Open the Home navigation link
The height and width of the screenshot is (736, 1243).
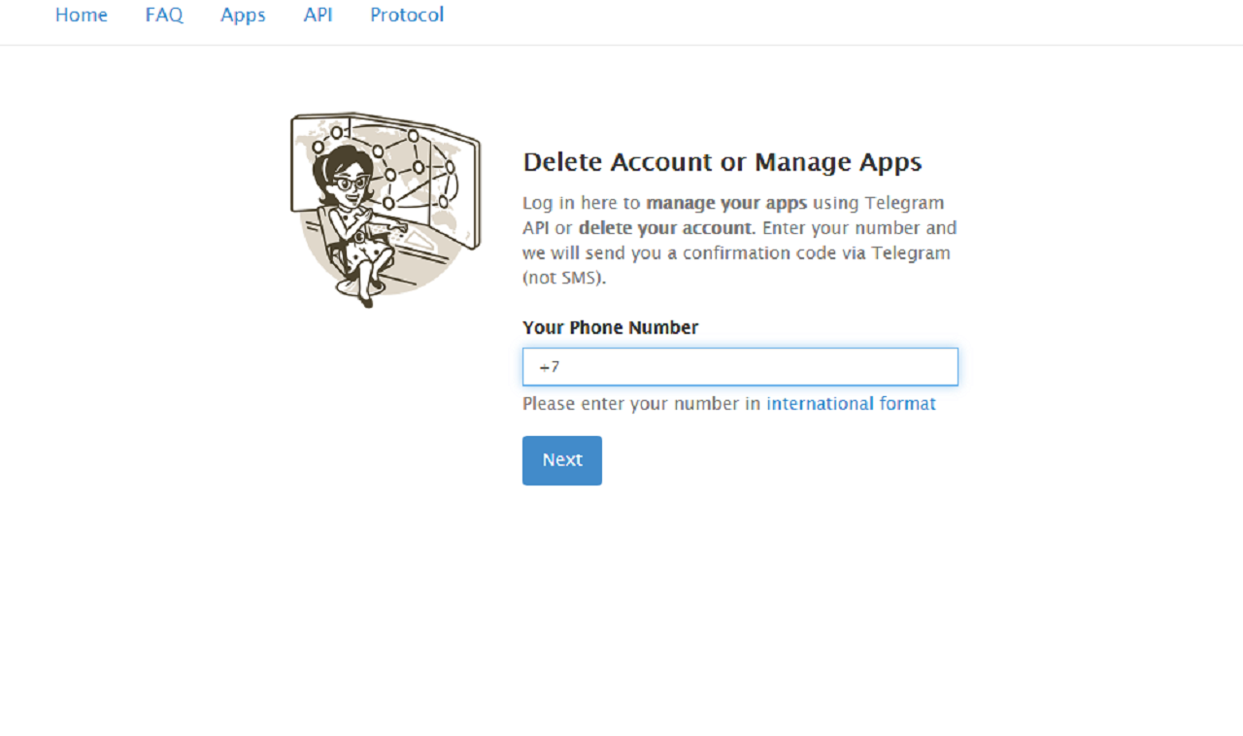pos(82,15)
